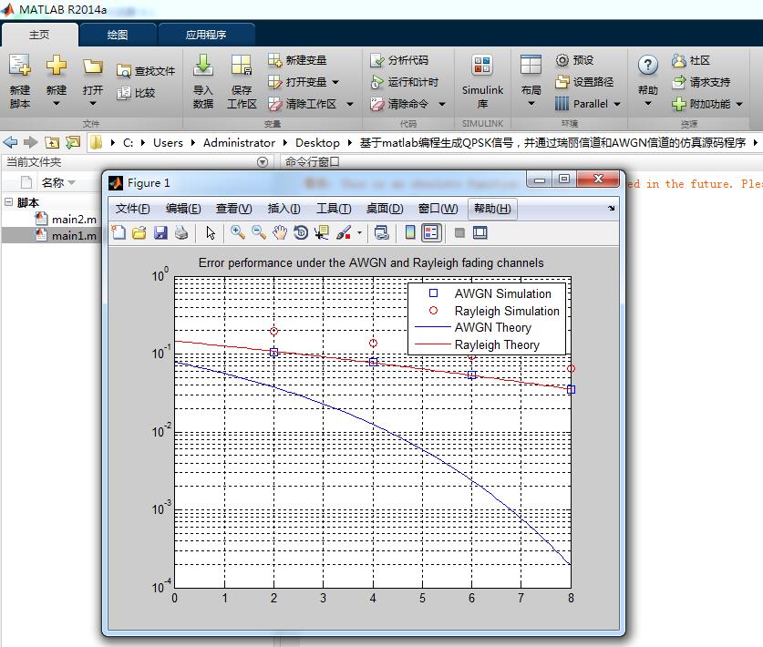Click the Up One Level folder icon
The width and height of the screenshot is (763, 647).
coord(52,142)
